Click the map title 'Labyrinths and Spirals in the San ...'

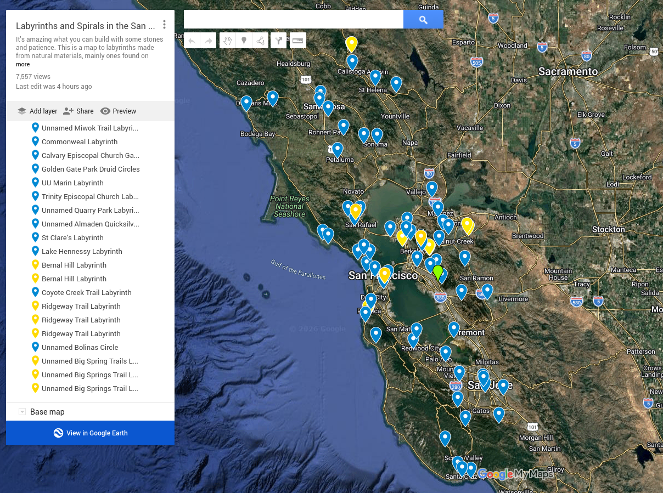tap(86, 26)
